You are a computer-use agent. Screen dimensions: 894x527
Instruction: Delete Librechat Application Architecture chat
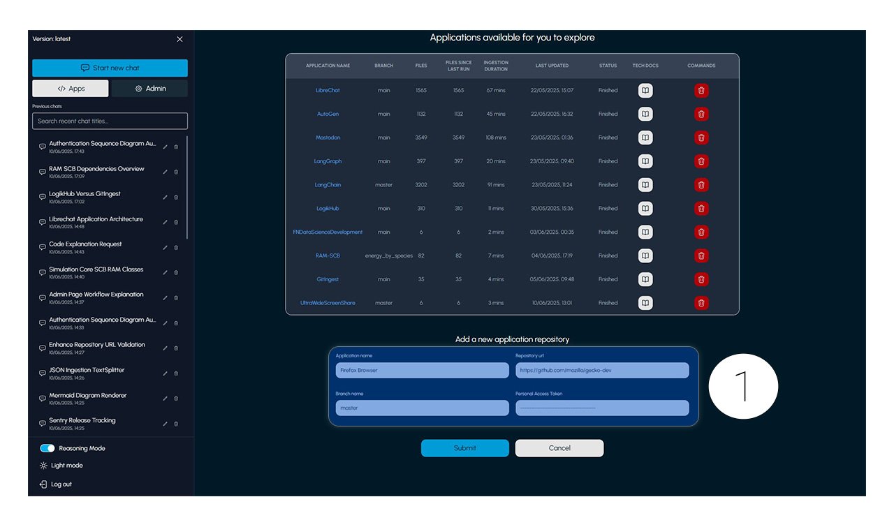176,222
